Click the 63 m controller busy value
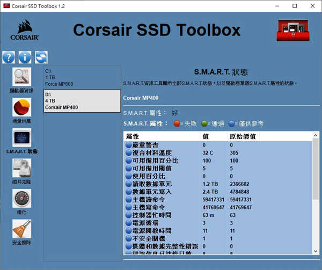The height and width of the screenshot is (270, 322). click(x=208, y=215)
